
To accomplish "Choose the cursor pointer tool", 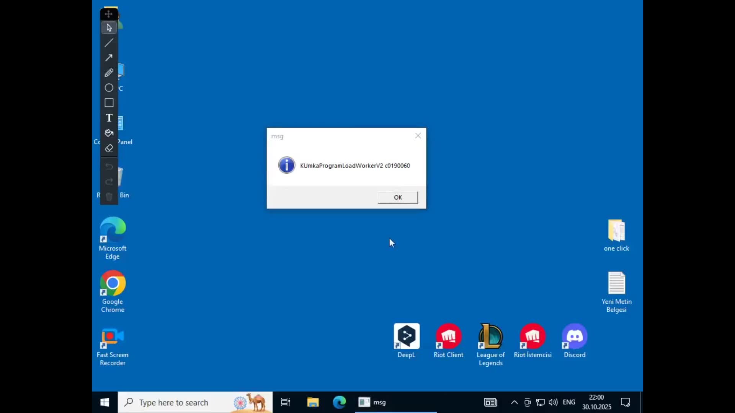I will pyautogui.click(x=109, y=28).
